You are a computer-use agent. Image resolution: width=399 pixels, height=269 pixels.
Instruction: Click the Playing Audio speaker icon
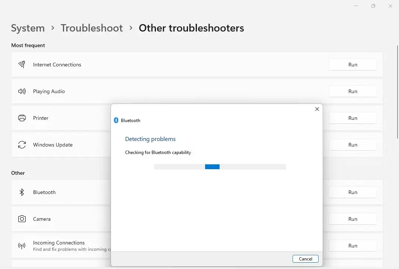click(x=22, y=91)
